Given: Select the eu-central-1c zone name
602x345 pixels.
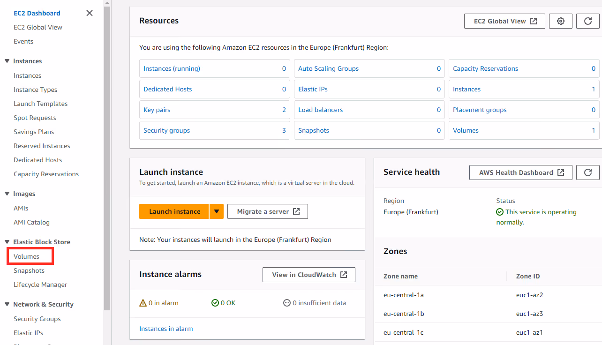Looking at the screenshot, I should (x=403, y=332).
